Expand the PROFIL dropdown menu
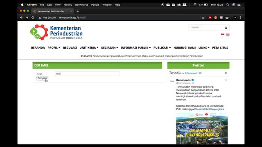Image resolution: width=262 pixels, height=147 pixels. click(54, 48)
